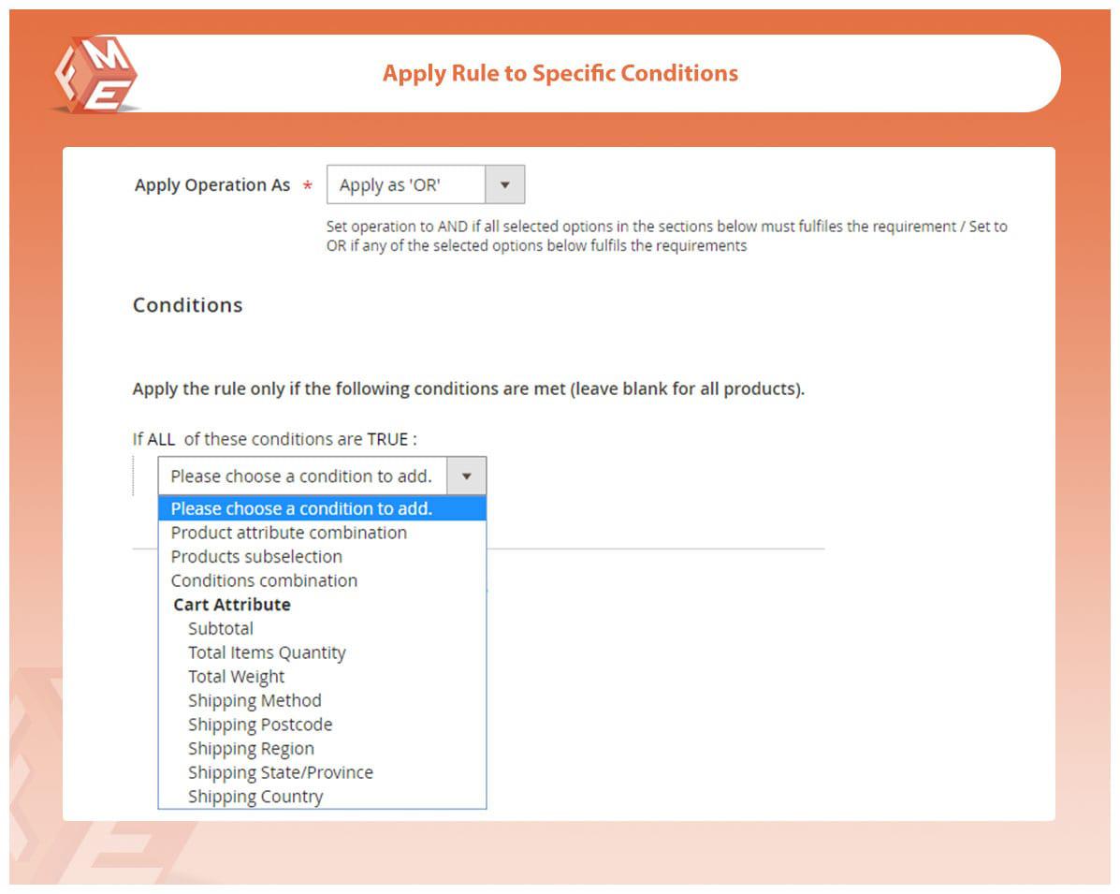Collapse the condition dropdown arrow
Screen dimensions: 1120x894
tap(466, 476)
